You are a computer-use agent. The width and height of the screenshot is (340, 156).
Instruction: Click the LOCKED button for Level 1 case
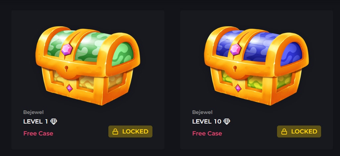click(x=130, y=131)
